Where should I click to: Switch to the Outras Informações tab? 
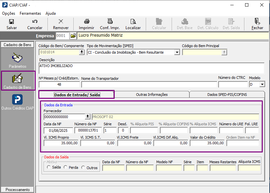coord(152,95)
